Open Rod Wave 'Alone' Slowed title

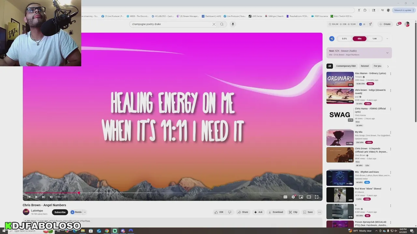tap(368, 188)
